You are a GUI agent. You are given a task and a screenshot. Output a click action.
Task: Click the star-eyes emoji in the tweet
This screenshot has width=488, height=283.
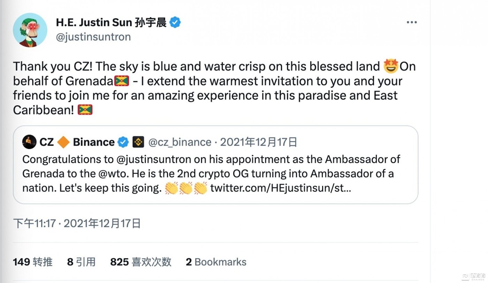point(390,66)
